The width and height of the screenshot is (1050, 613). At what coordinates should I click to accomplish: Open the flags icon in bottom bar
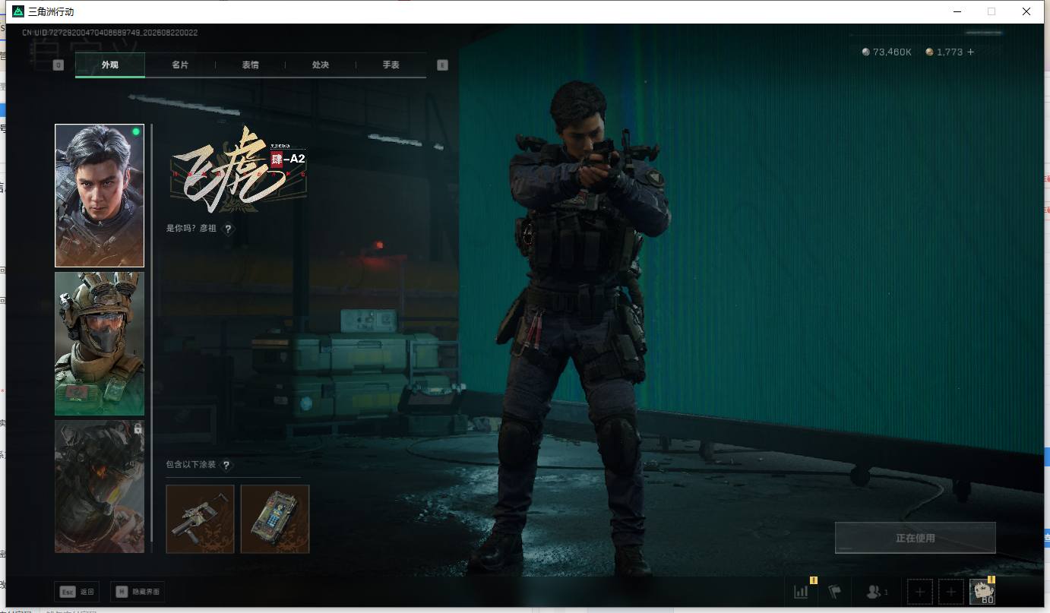click(835, 591)
